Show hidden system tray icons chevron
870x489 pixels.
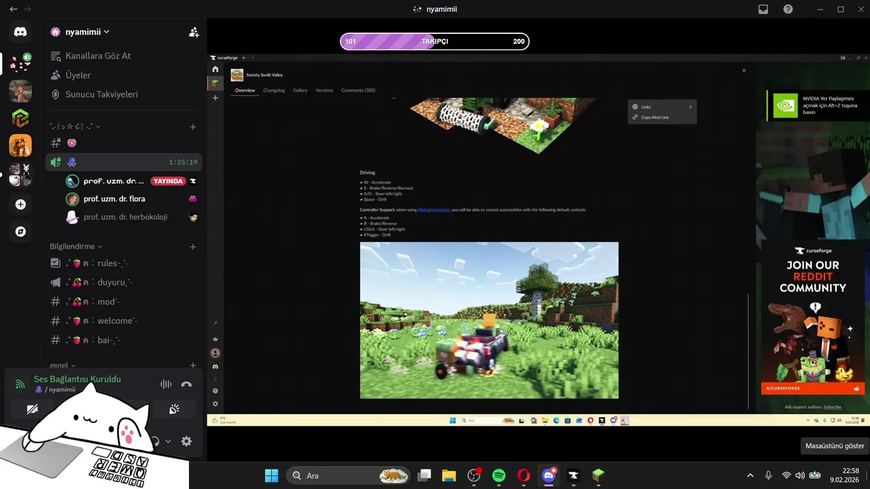click(750, 475)
